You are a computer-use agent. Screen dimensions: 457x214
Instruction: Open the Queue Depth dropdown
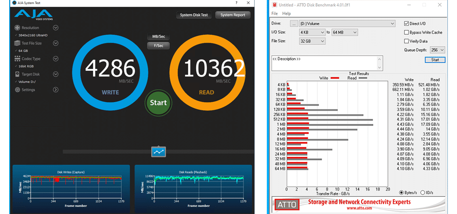pyautogui.click(x=442, y=50)
